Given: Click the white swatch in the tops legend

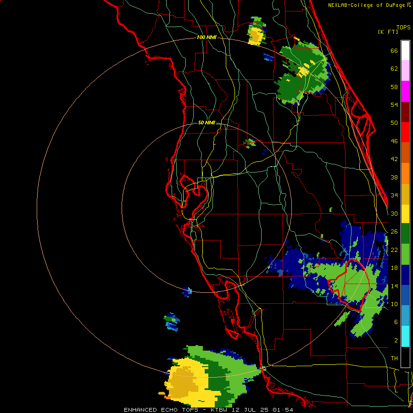Looking at the screenshot, I should [x=405, y=50].
